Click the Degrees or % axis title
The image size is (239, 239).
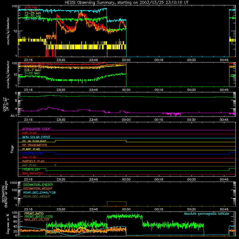[x=8, y=224]
